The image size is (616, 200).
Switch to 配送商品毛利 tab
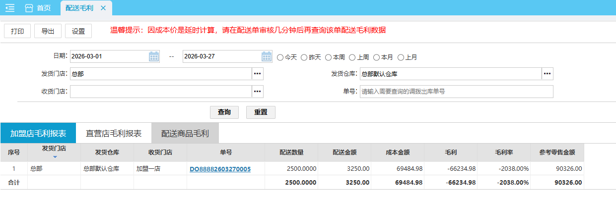point(185,134)
